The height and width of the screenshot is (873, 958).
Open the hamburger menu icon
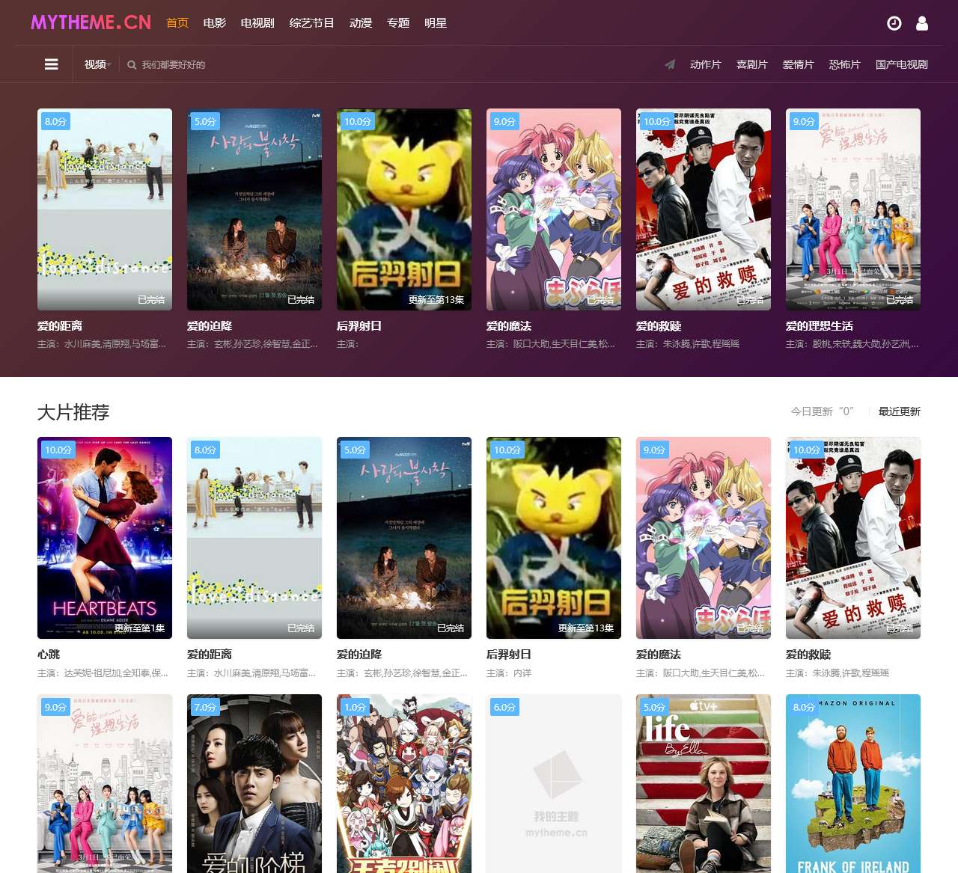pos(52,64)
